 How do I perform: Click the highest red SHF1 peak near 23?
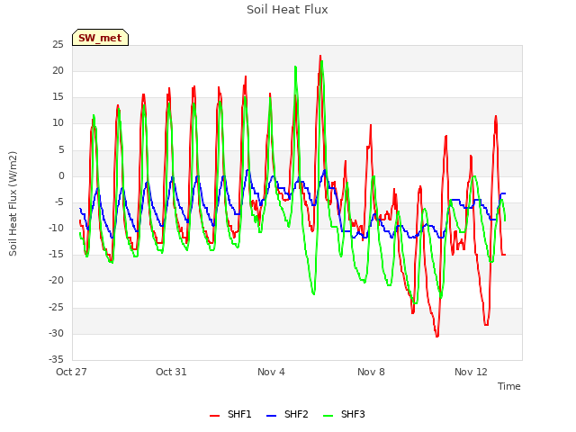click(x=320, y=56)
